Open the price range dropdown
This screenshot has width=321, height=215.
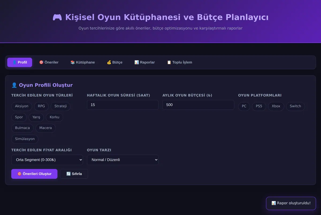point(47,160)
